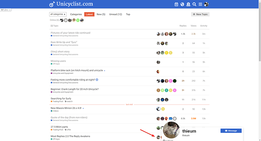
Task: Click the 'offer' tag under 27.5 MUni parts
Action: tap(68, 130)
